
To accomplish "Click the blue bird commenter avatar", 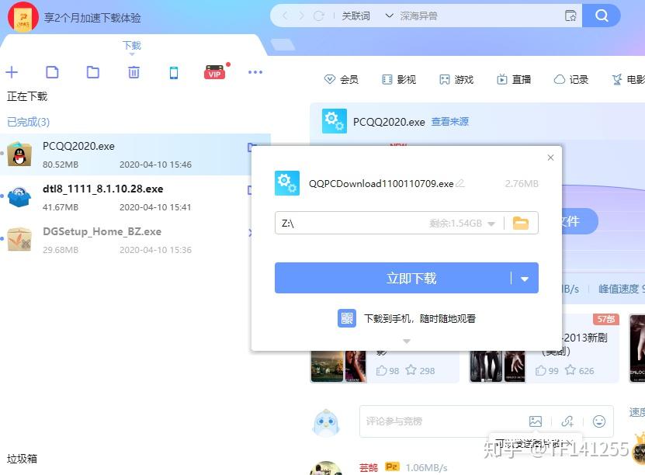I will 326,422.
